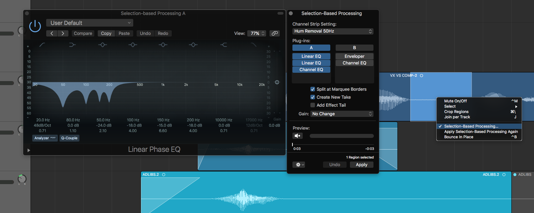Go to previous preset with left arrow
This screenshot has height=213, width=534.
point(52,33)
